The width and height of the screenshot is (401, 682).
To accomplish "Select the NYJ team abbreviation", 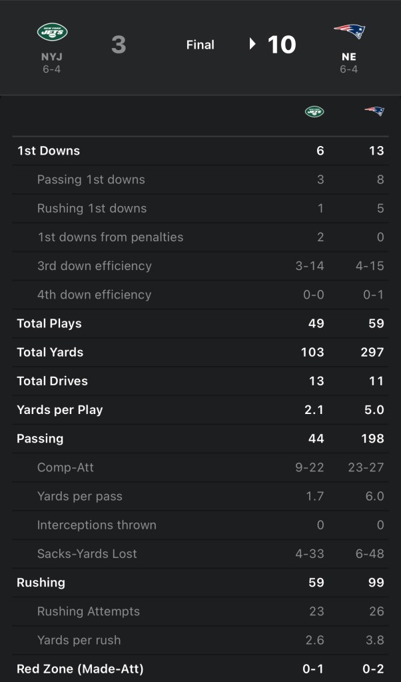I will [52, 57].
